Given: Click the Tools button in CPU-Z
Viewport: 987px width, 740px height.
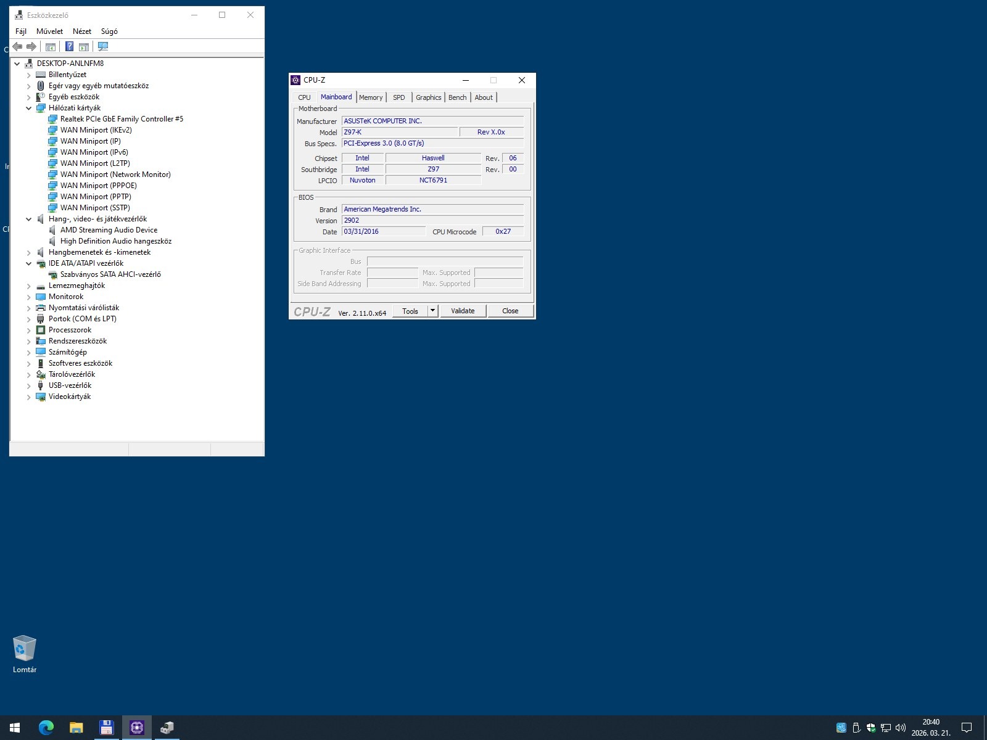Looking at the screenshot, I should 410,311.
